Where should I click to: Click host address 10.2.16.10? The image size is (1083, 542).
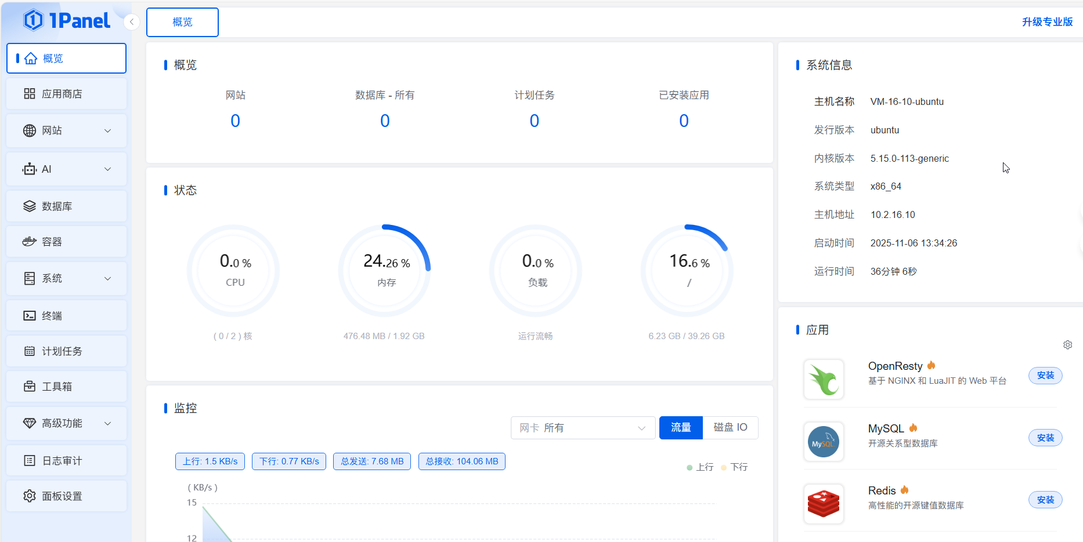point(893,214)
